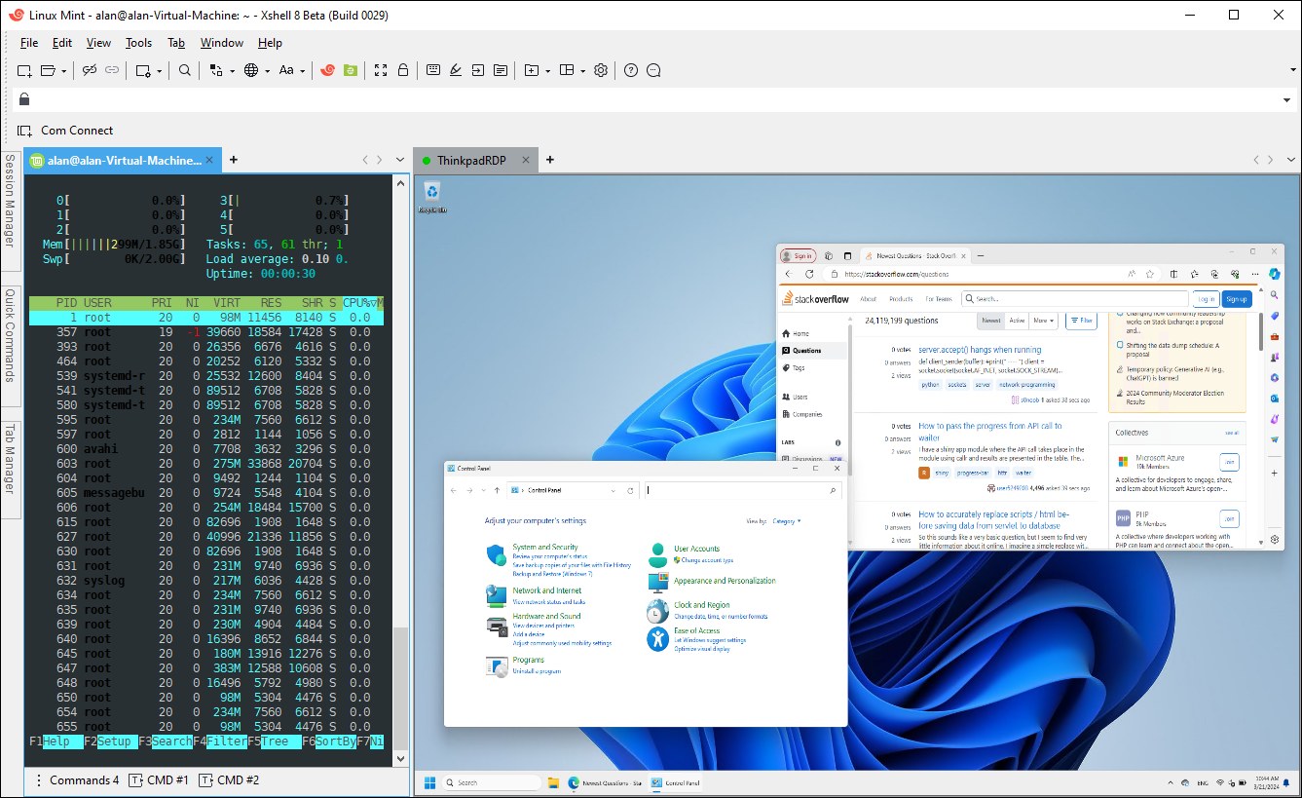This screenshot has width=1302, height=798.
Task: Click the Com Connect icon
Action: (25, 131)
